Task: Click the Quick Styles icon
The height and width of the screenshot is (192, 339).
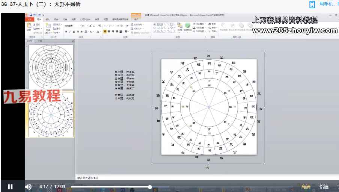Action: (188, 27)
